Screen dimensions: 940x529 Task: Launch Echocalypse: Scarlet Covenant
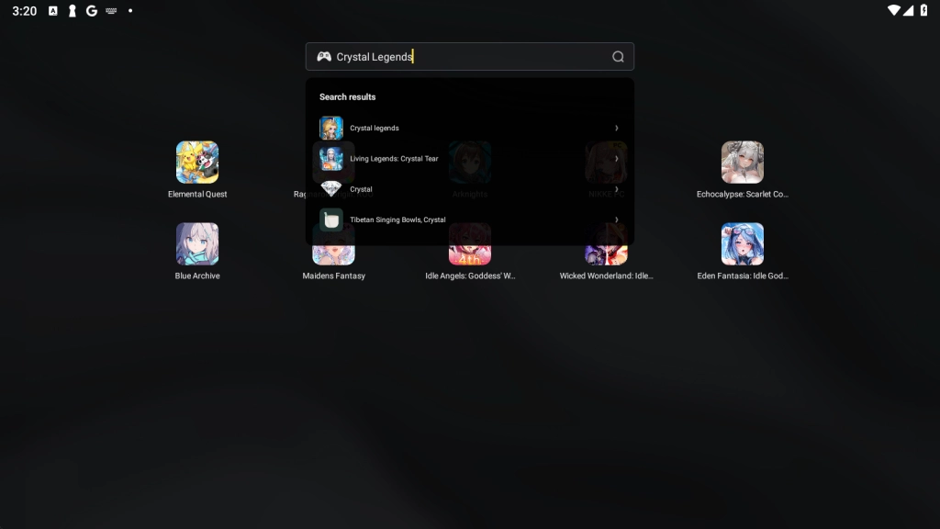(742, 162)
